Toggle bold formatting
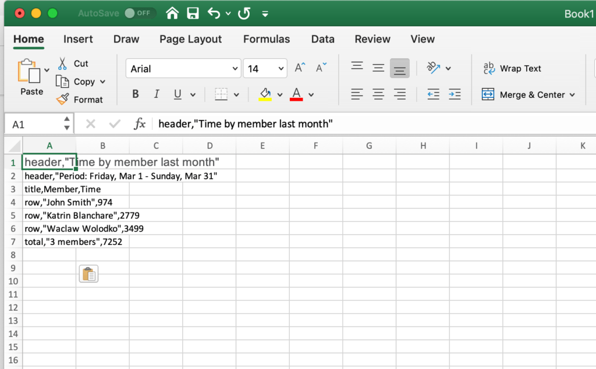 (x=135, y=93)
